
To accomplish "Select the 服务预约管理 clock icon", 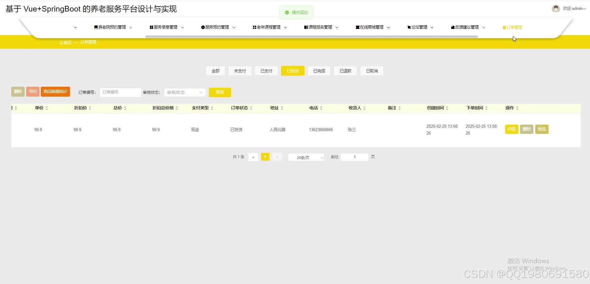I will [x=202, y=27].
